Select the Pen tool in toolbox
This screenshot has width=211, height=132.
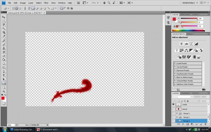[4, 72]
